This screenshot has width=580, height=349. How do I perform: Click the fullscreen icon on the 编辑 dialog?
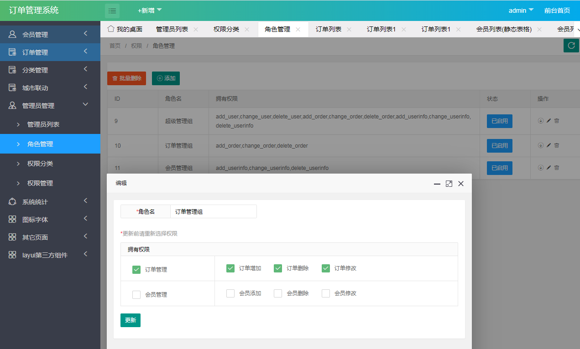tap(449, 183)
